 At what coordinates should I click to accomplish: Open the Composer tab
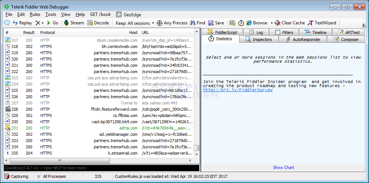coord(346,39)
